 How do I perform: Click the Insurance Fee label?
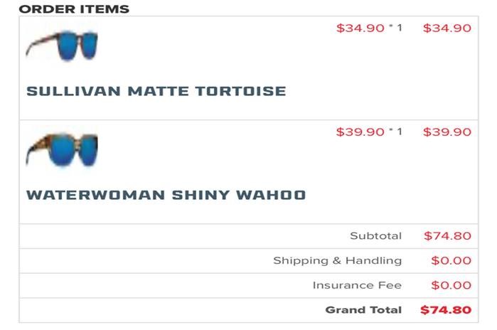357,285
